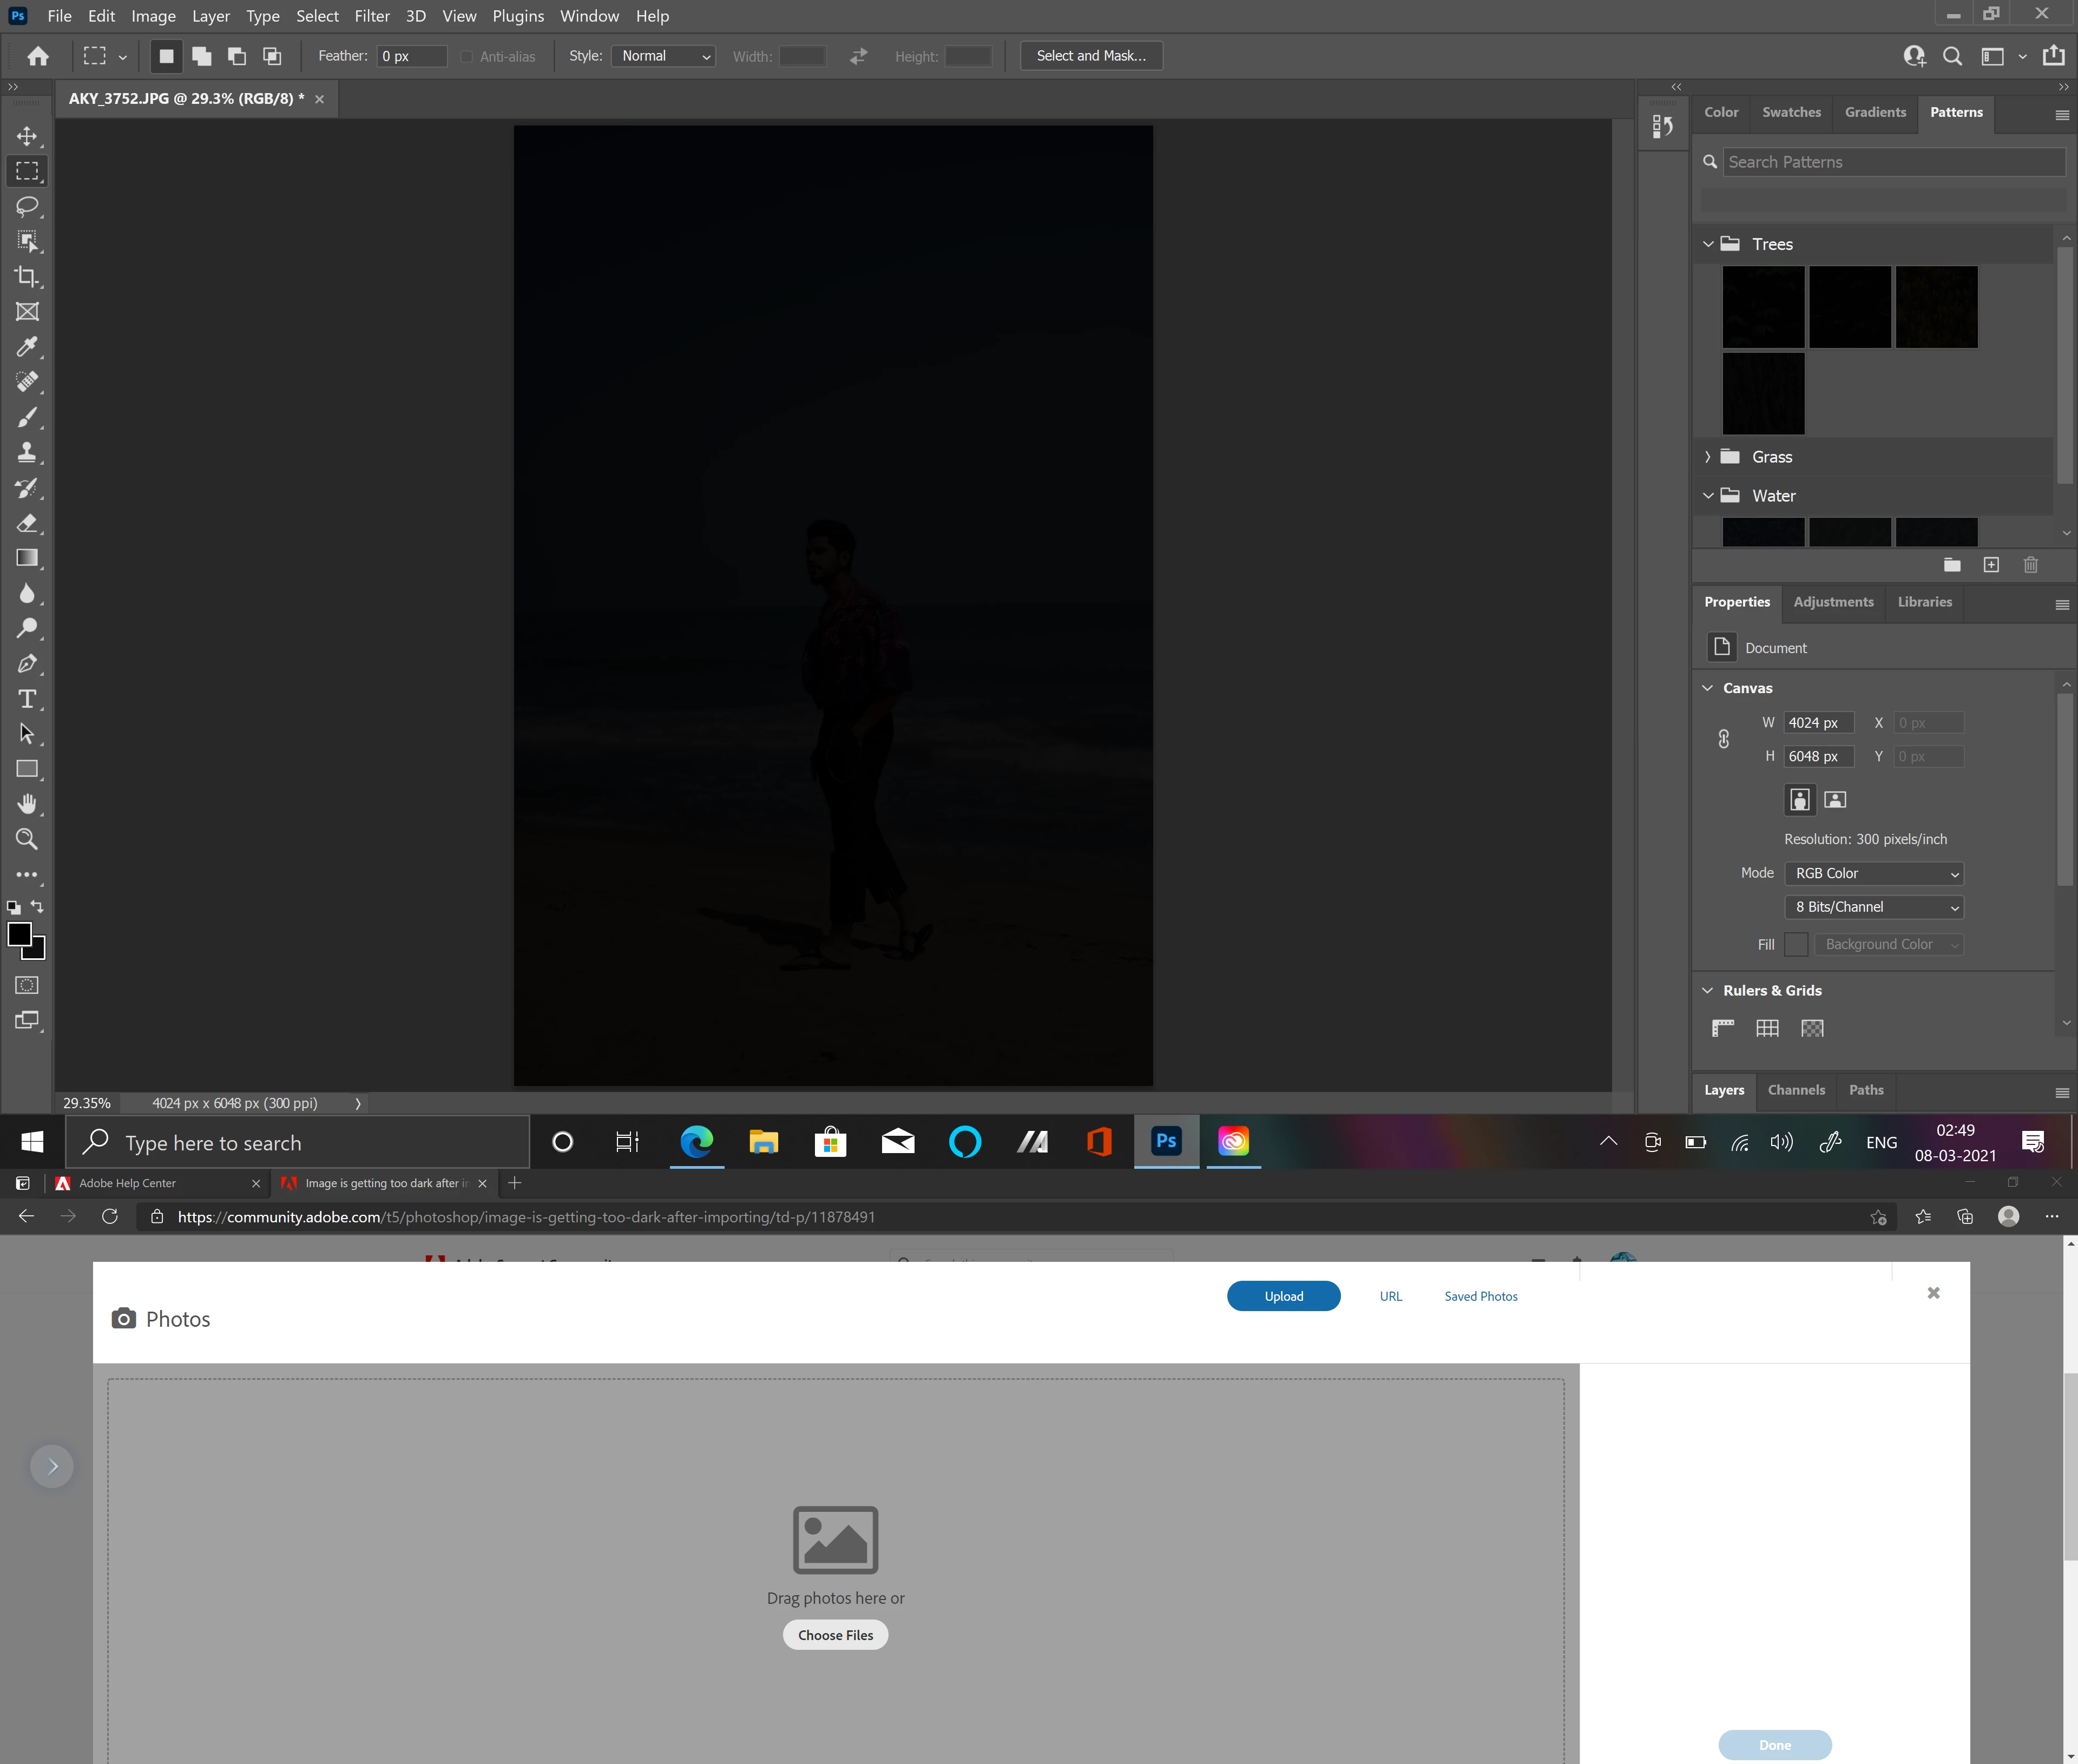Click the Search Patterns input field
This screenshot has width=2078, height=1764.
click(x=1894, y=162)
